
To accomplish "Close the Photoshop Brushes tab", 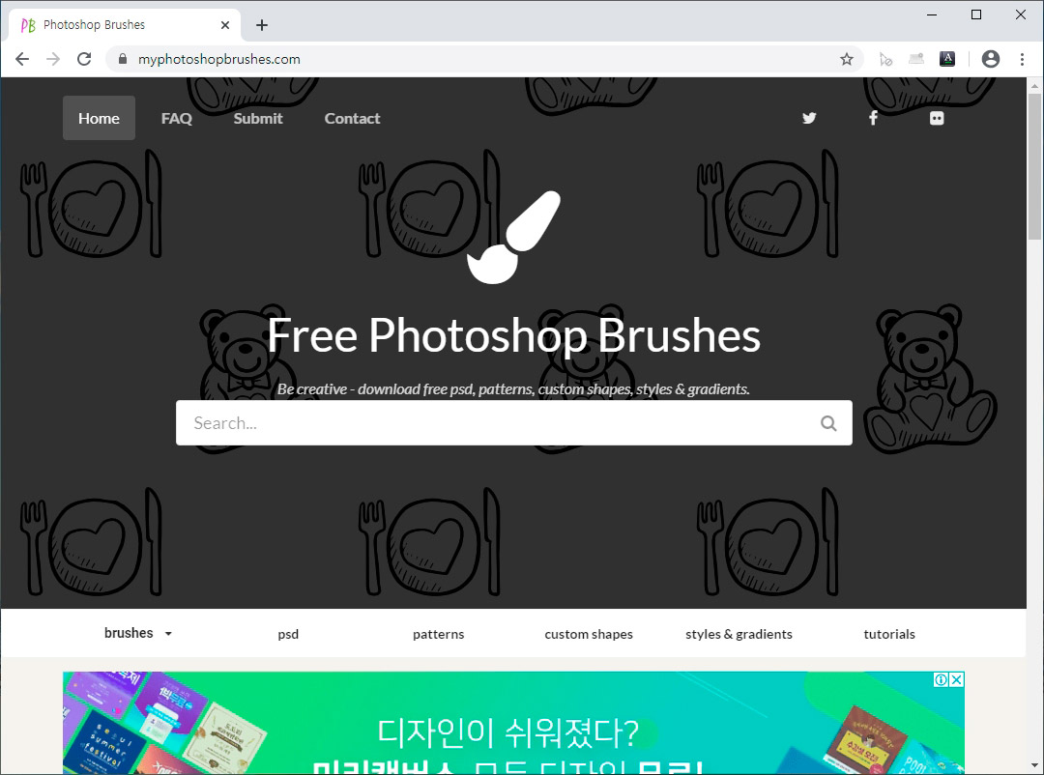I will pos(225,25).
